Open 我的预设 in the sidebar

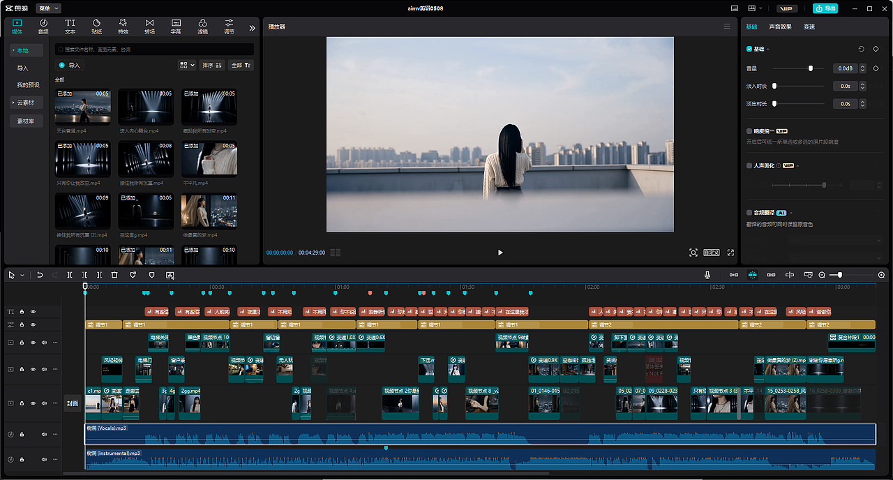point(28,85)
